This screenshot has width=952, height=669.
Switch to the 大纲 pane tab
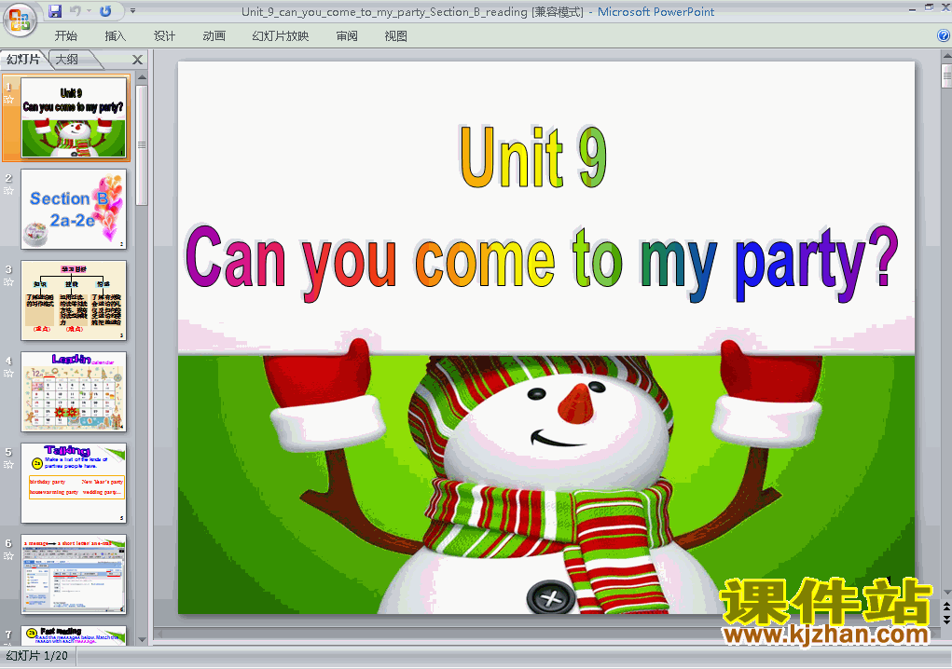coord(67,60)
